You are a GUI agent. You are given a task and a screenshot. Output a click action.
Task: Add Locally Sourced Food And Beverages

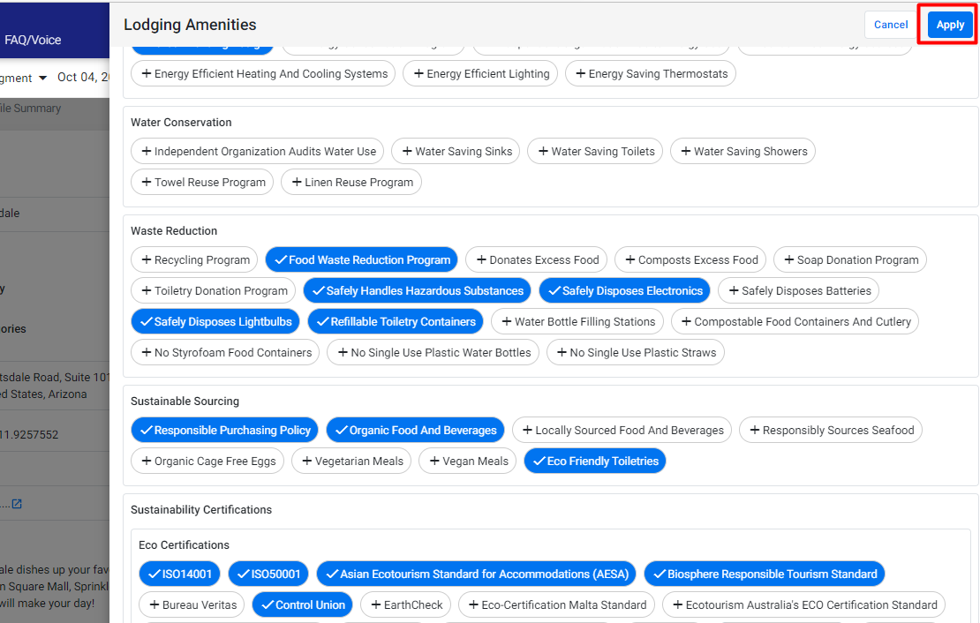pyautogui.click(x=622, y=430)
